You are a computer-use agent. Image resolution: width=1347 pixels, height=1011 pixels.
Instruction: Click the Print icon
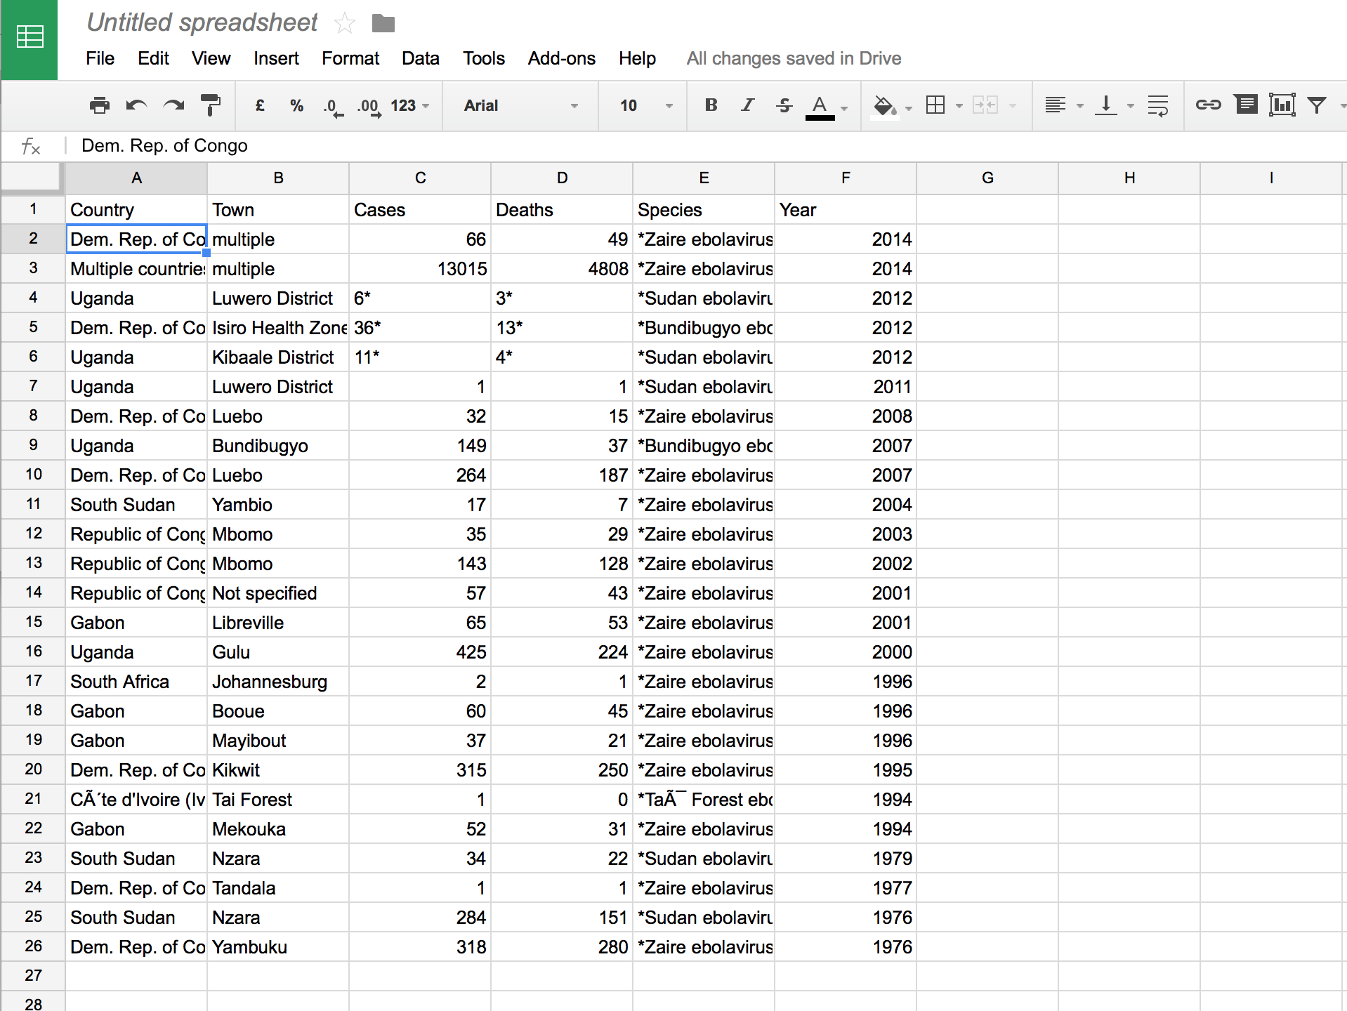coord(100,105)
